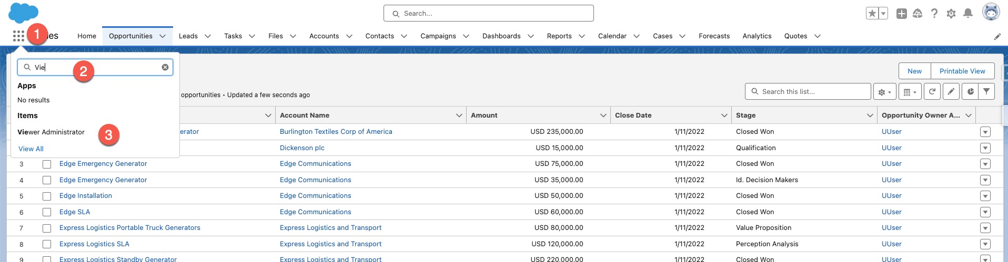This screenshot has width=1008, height=262.
Task: Select Viewer Administrator item
Action: (51, 132)
